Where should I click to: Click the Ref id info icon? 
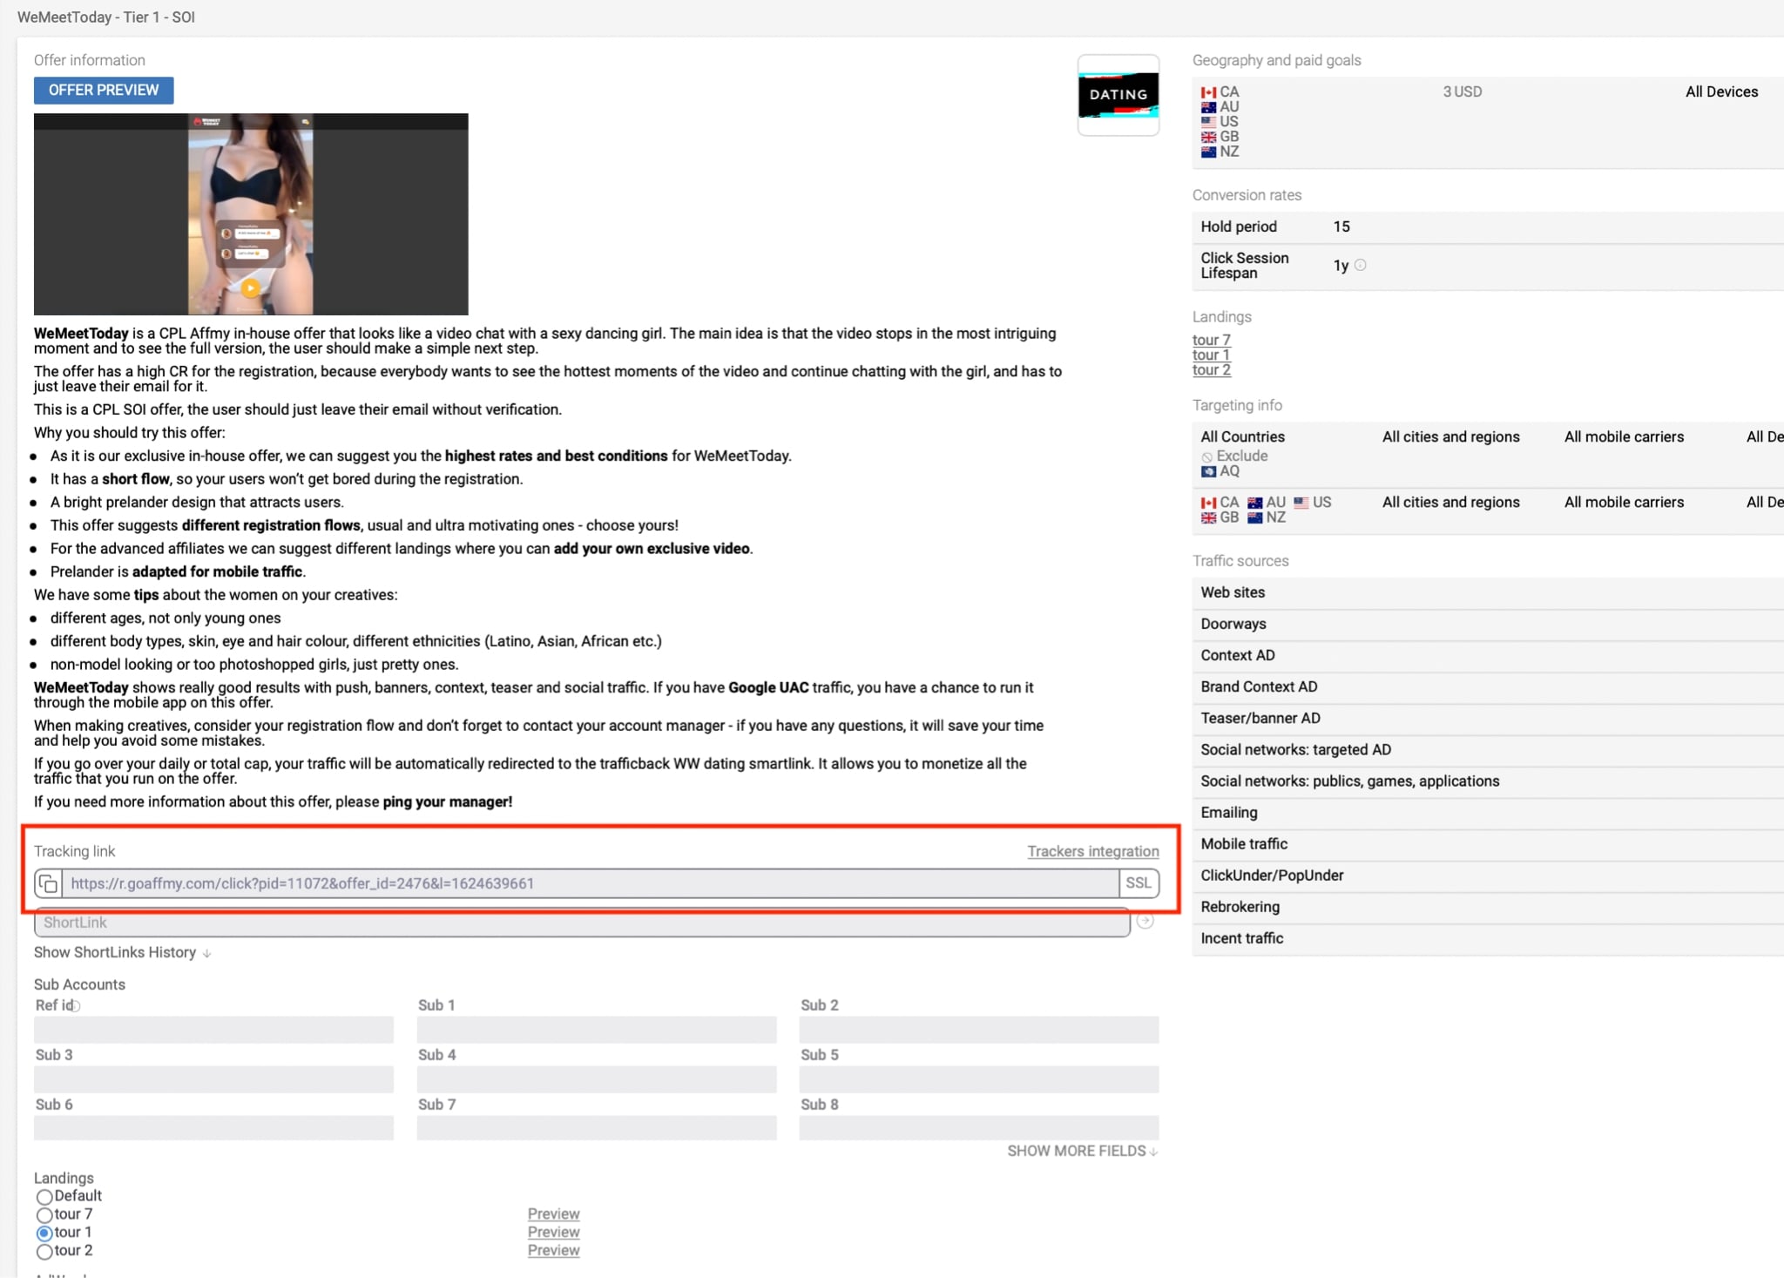click(x=76, y=1005)
